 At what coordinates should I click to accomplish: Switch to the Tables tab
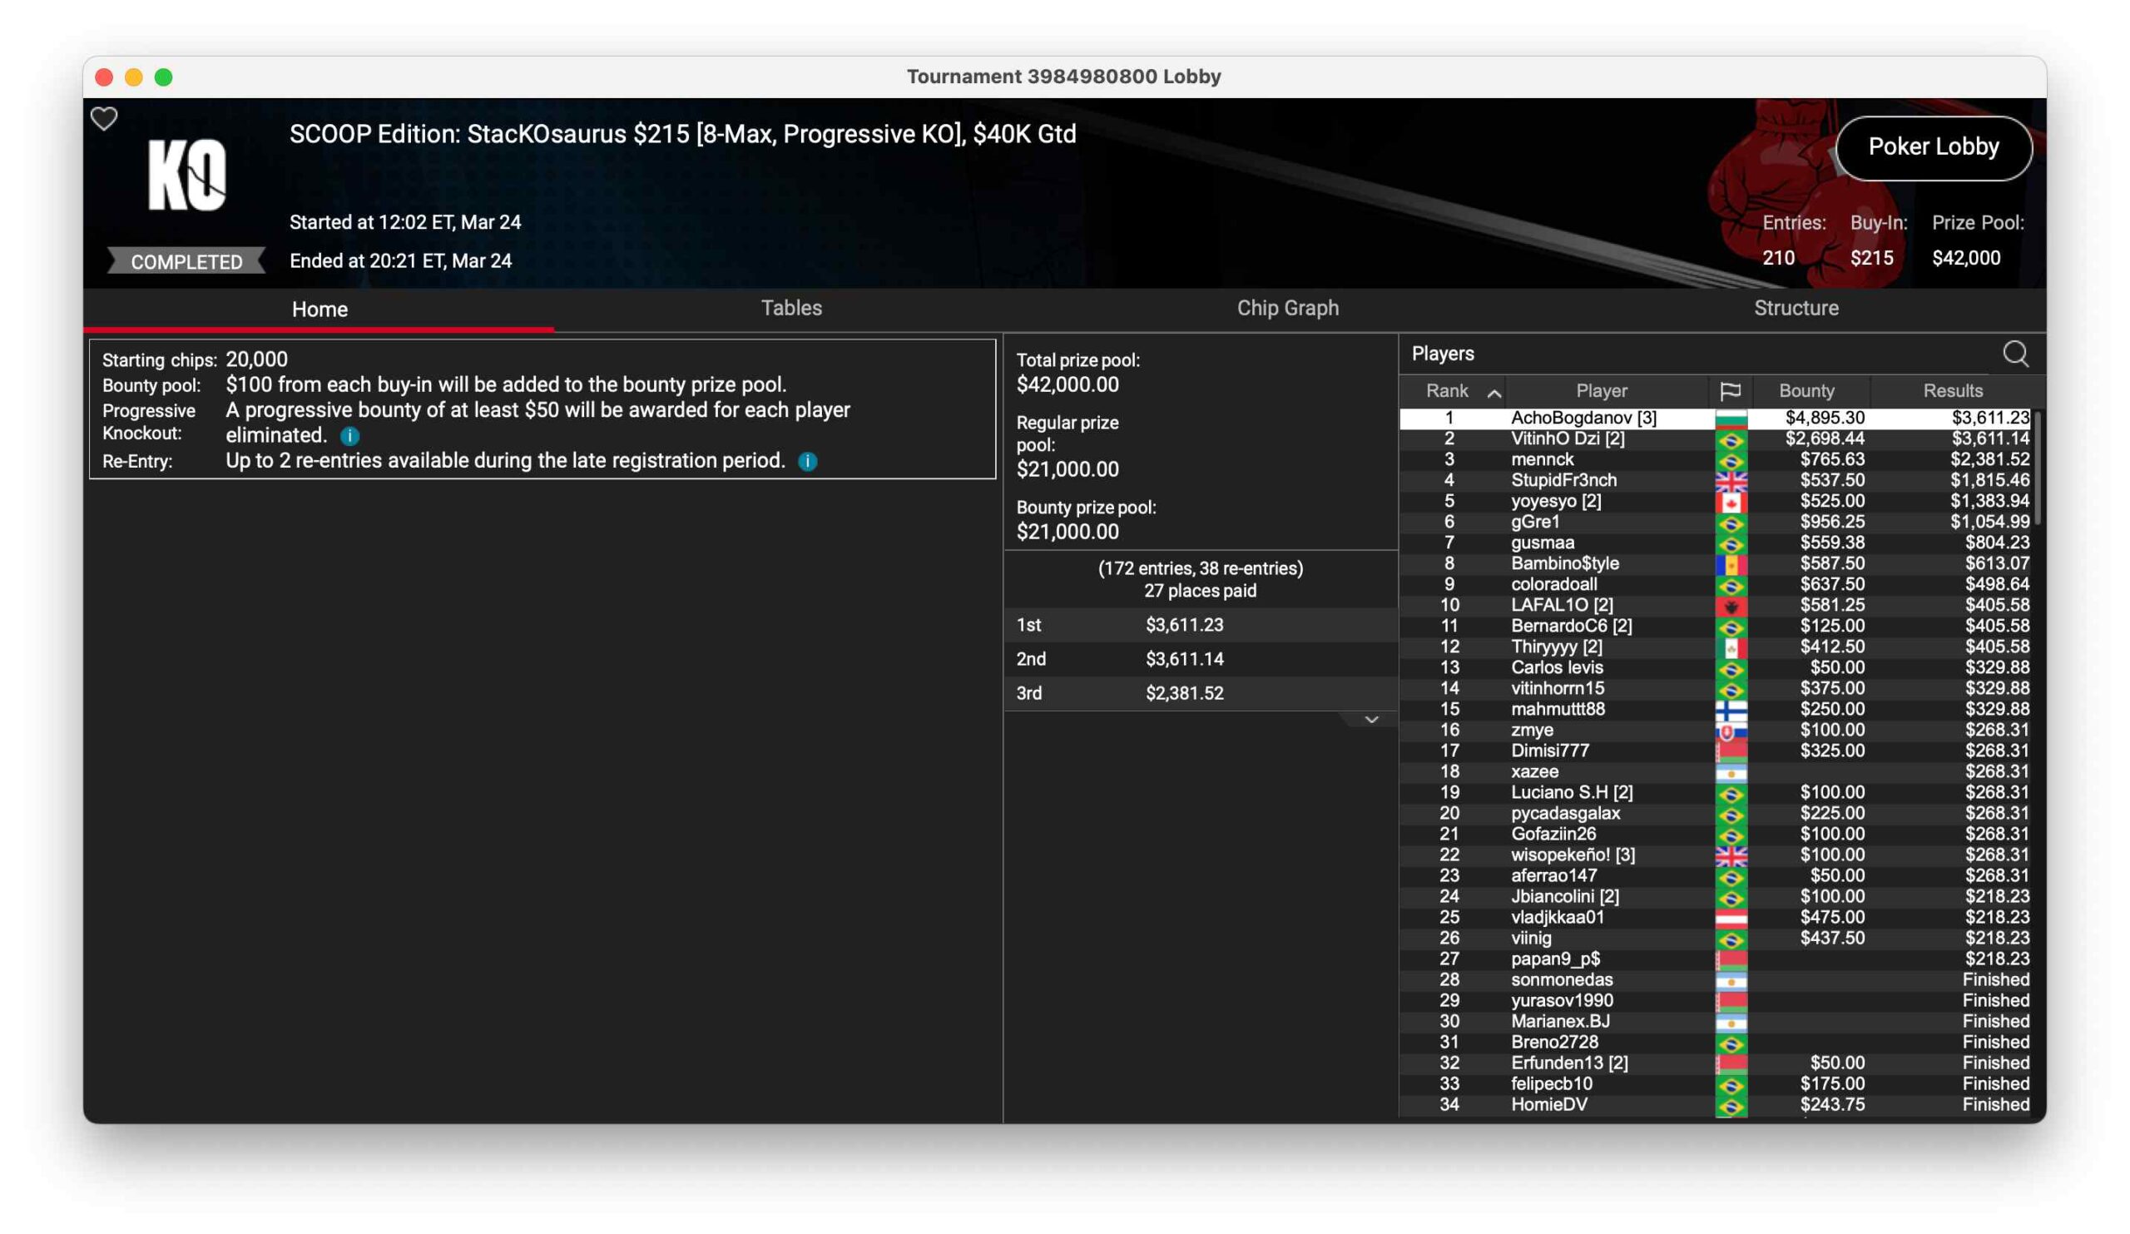[791, 309]
